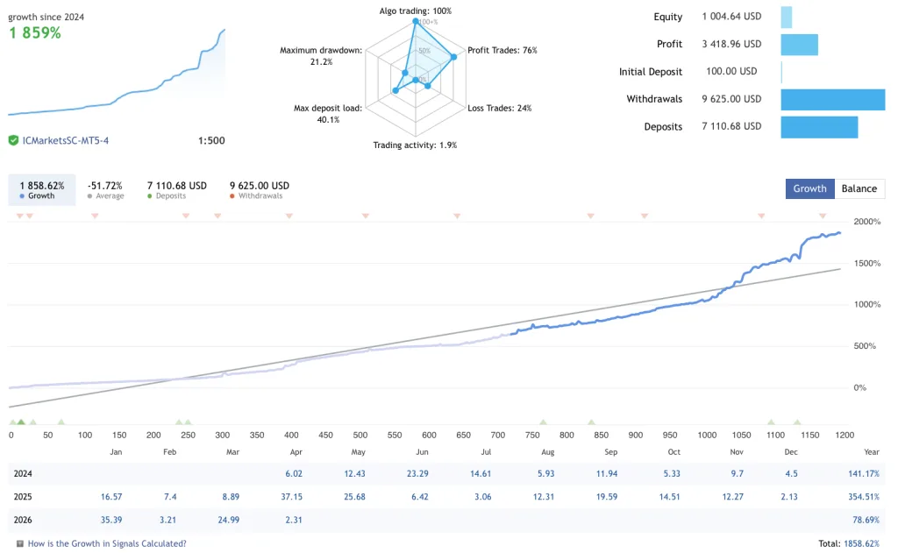Screen dimensions: 898x553
Task: Click the blue Withdrawals bar
Action: pos(832,99)
